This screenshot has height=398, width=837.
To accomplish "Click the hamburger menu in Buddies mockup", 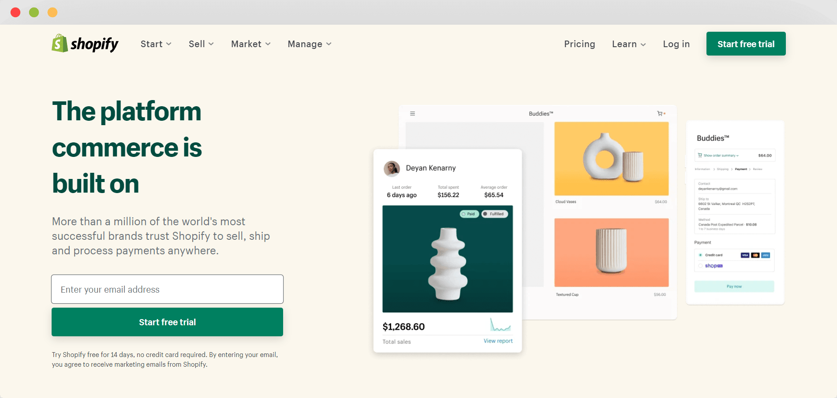I will [412, 114].
